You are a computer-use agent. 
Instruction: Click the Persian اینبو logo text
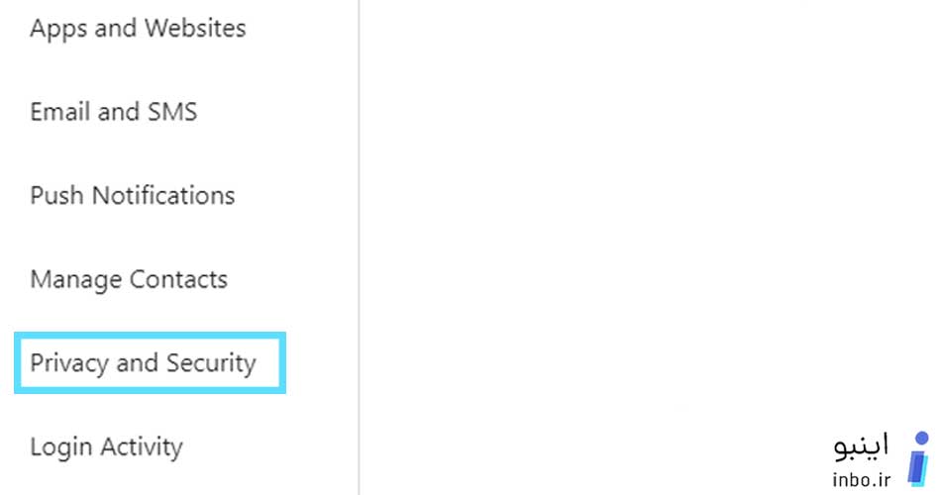861,448
